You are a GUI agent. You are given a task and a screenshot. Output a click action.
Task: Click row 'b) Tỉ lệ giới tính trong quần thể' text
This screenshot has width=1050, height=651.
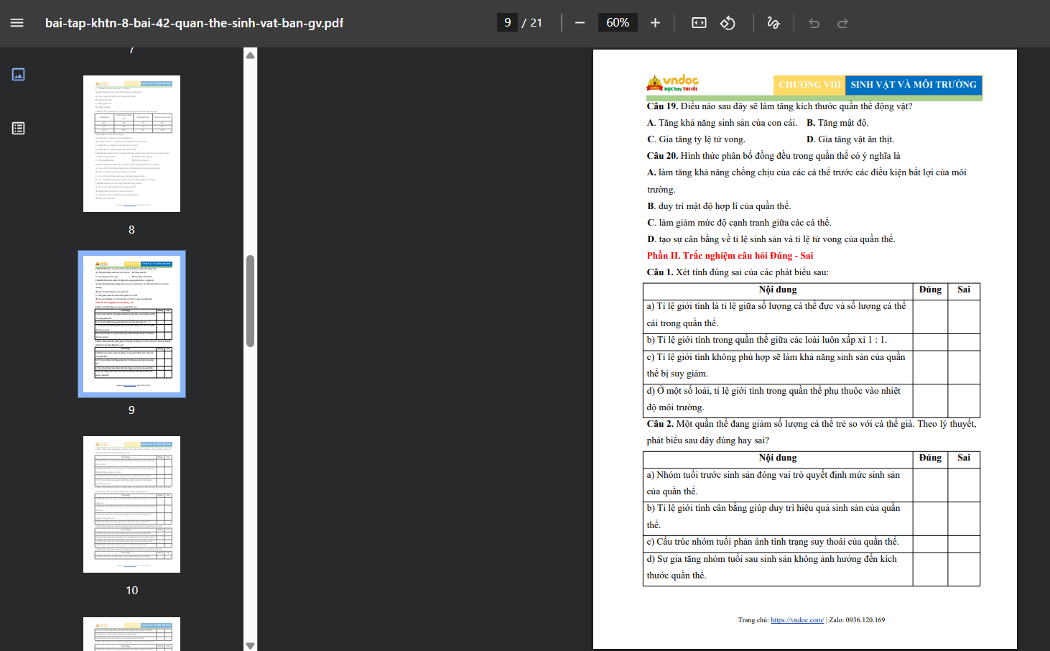[766, 340]
